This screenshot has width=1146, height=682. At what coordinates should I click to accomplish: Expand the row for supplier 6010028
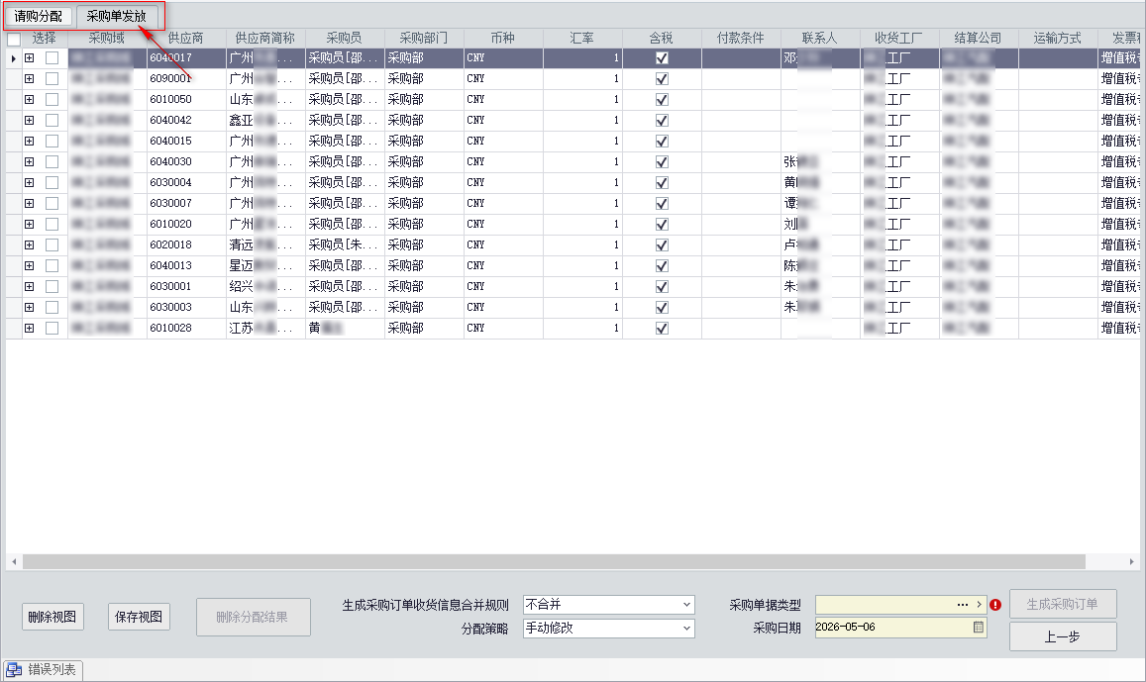tap(30, 328)
